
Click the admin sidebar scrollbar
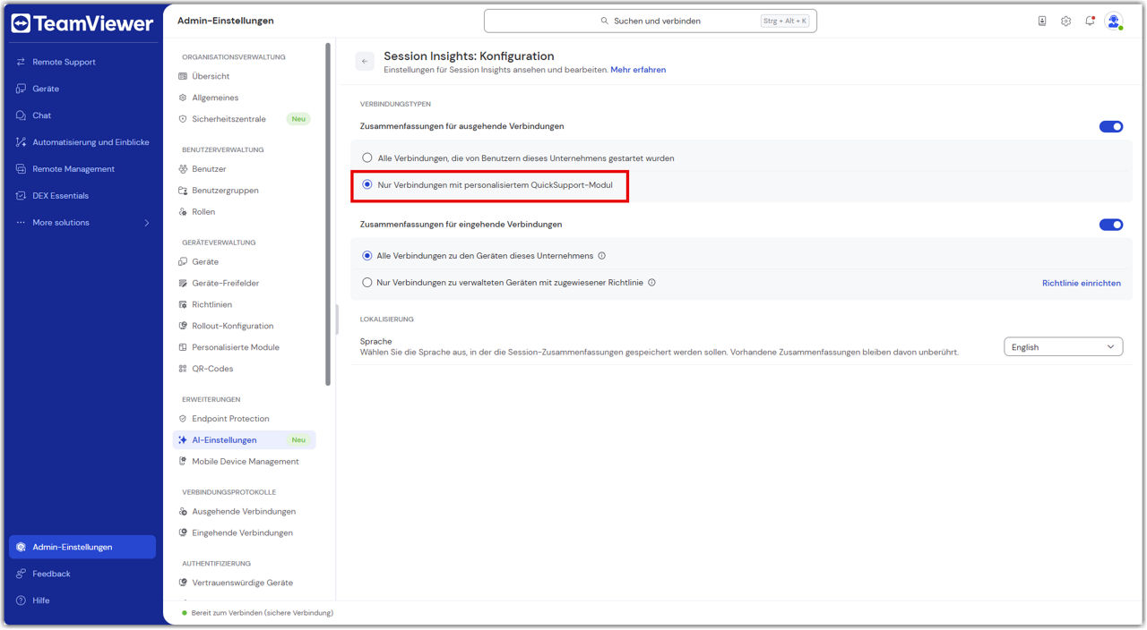(x=328, y=215)
